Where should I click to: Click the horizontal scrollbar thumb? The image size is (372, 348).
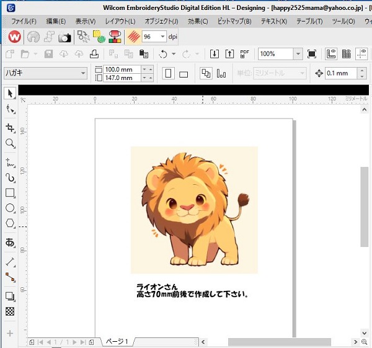(280, 342)
